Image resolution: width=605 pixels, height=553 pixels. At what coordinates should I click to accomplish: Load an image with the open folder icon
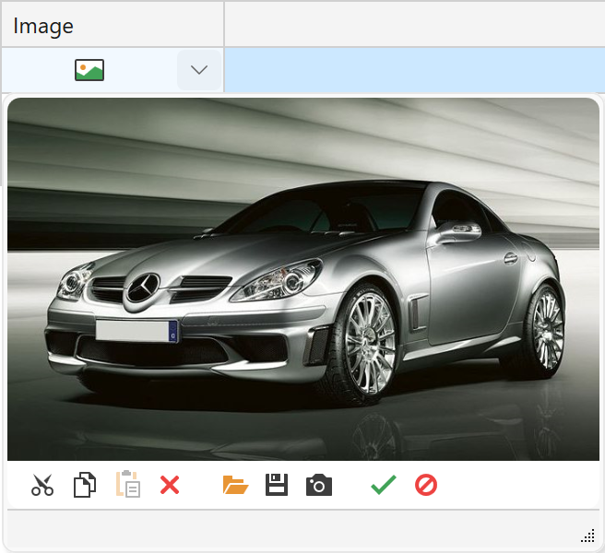click(235, 485)
